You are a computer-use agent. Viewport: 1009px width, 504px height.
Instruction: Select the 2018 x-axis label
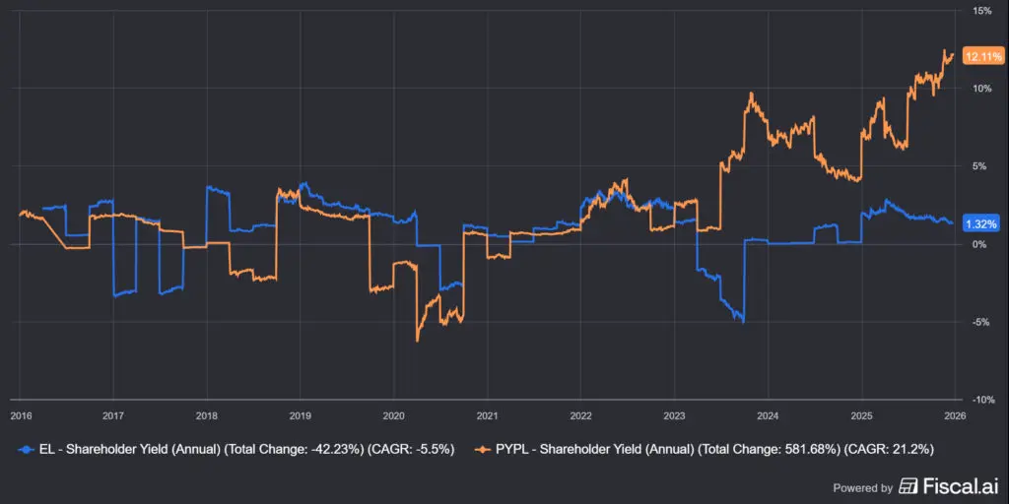point(207,416)
